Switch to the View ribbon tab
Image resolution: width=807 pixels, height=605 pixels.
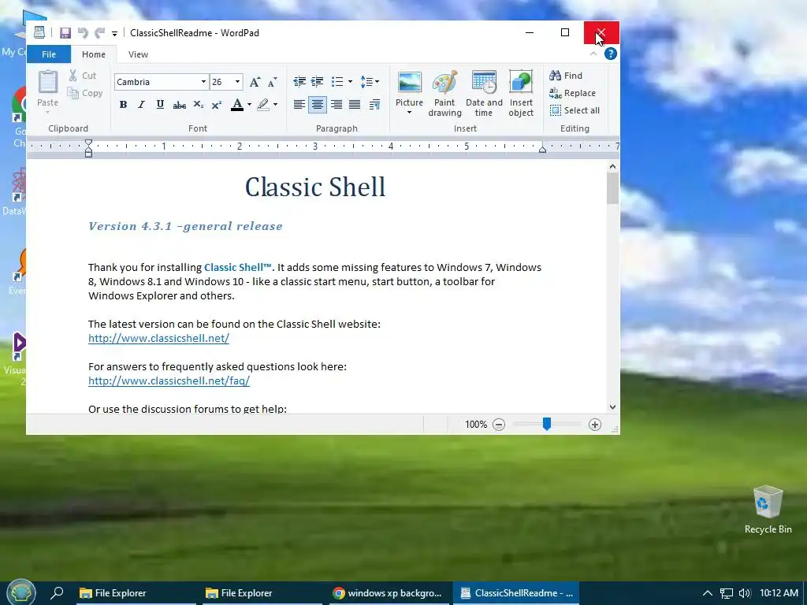point(138,54)
